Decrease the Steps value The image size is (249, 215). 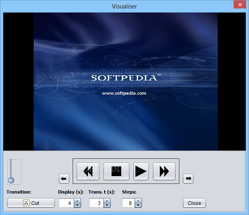coord(138,205)
